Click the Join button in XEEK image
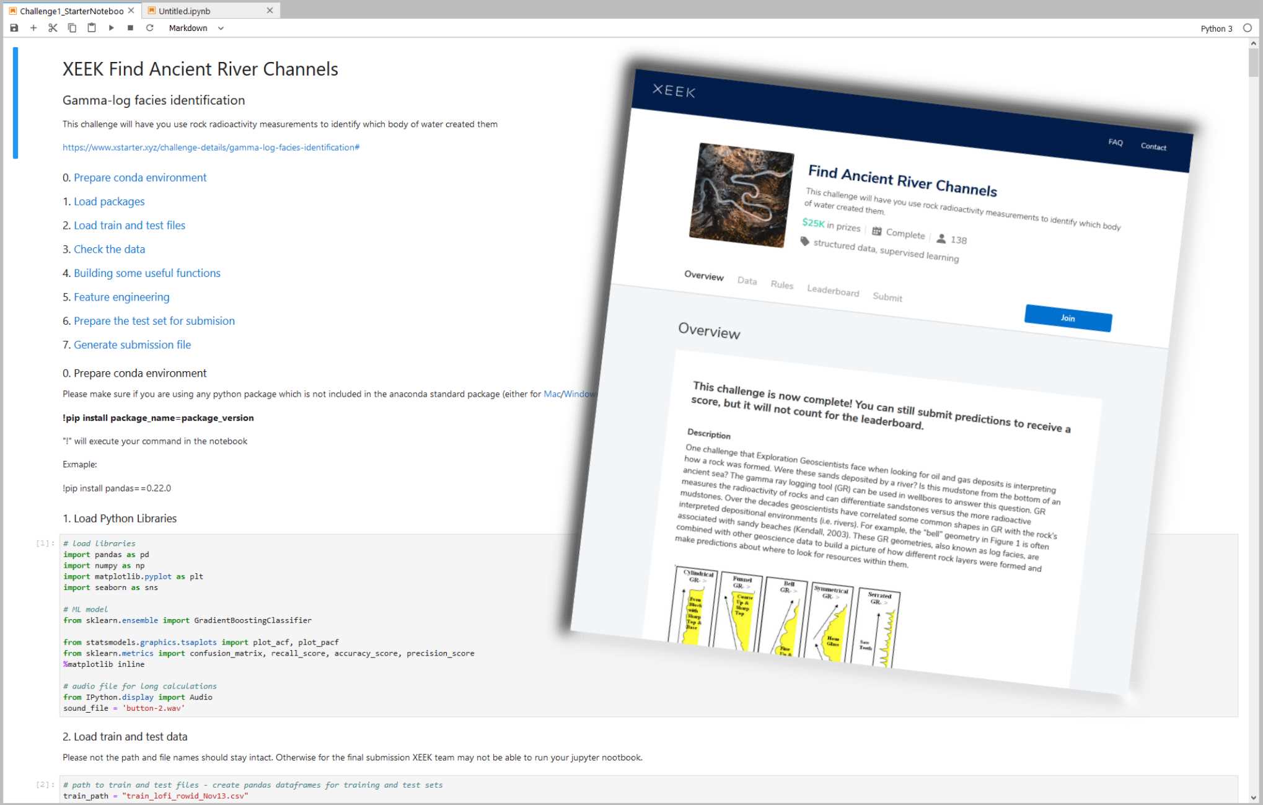This screenshot has width=1263, height=805. point(1068,318)
